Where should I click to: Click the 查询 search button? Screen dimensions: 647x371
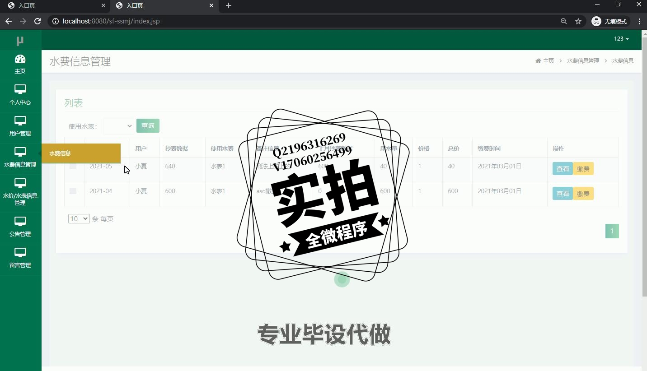(148, 125)
